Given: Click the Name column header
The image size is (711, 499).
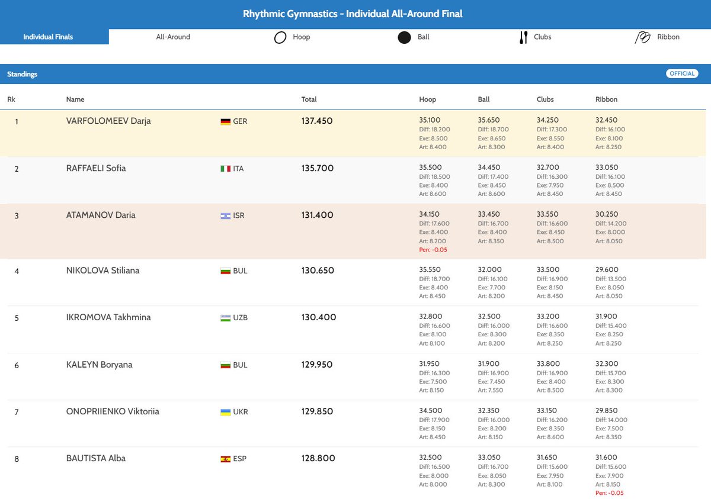Looking at the screenshot, I should click(x=75, y=99).
